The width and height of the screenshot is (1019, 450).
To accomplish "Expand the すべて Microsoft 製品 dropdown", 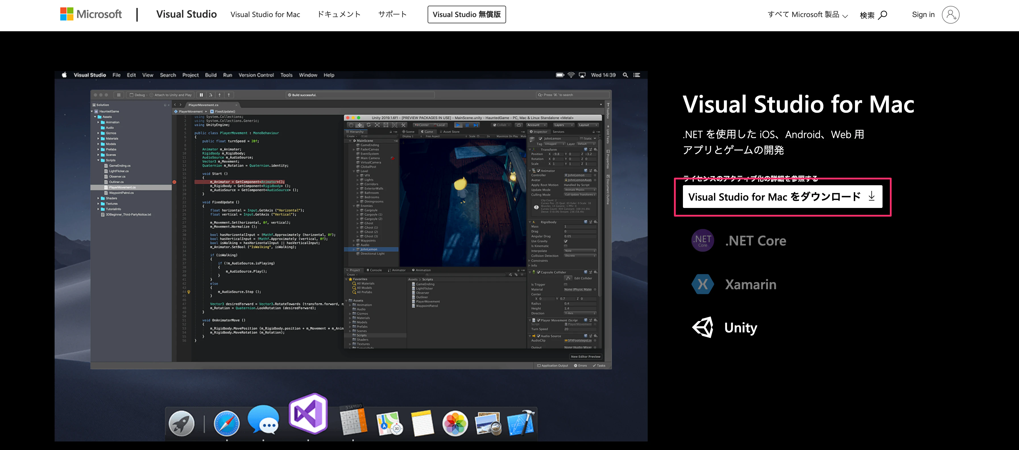I will point(807,15).
